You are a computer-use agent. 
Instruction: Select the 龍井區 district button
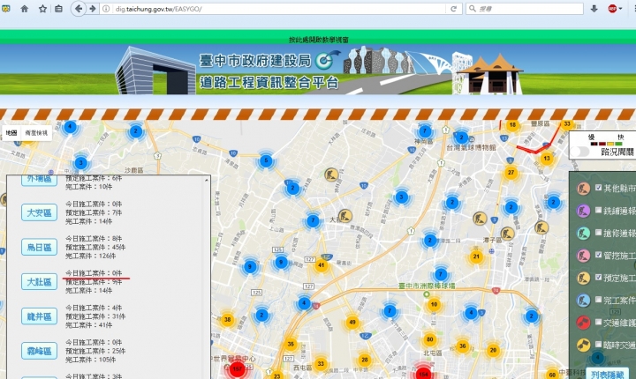(39, 316)
